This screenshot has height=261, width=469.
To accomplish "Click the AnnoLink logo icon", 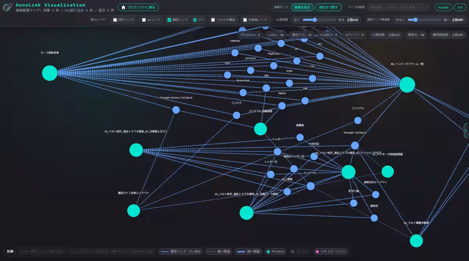I will click(x=7, y=7).
